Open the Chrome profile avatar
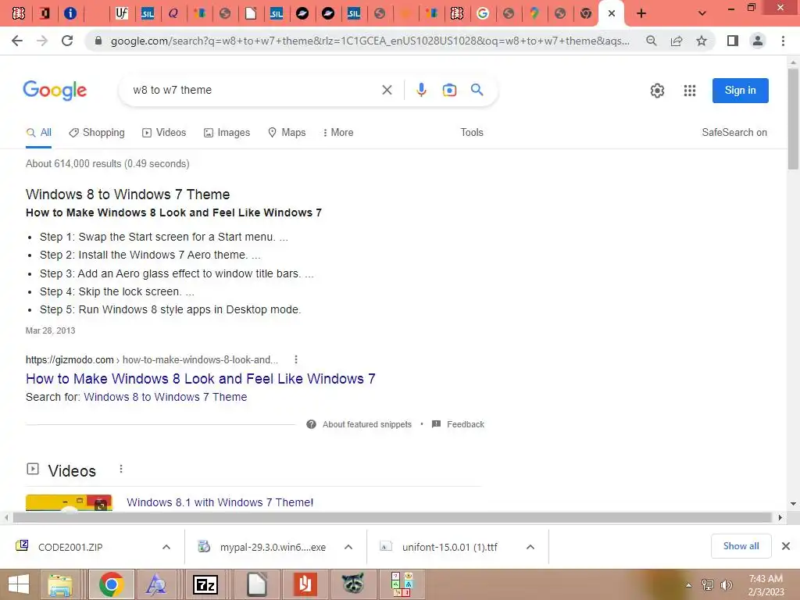Screen dimensions: 800x600 758,41
